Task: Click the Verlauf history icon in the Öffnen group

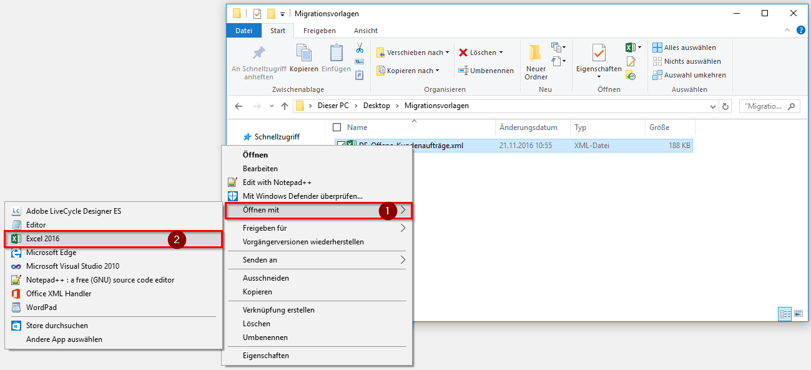Action: pos(631,75)
